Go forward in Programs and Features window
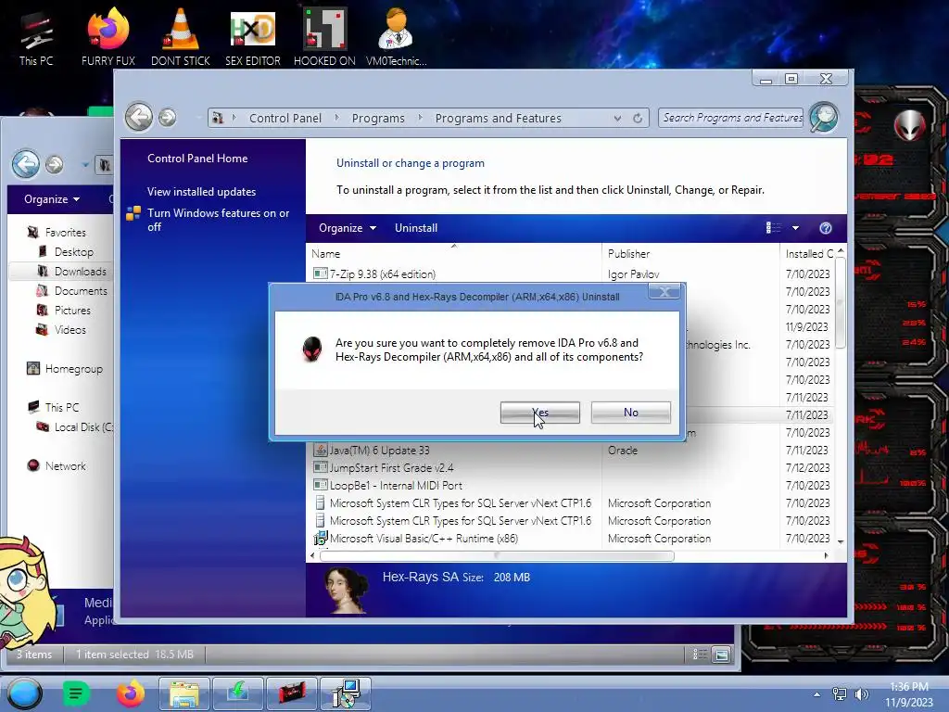This screenshot has height=712, width=949. click(x=167, y=118)
